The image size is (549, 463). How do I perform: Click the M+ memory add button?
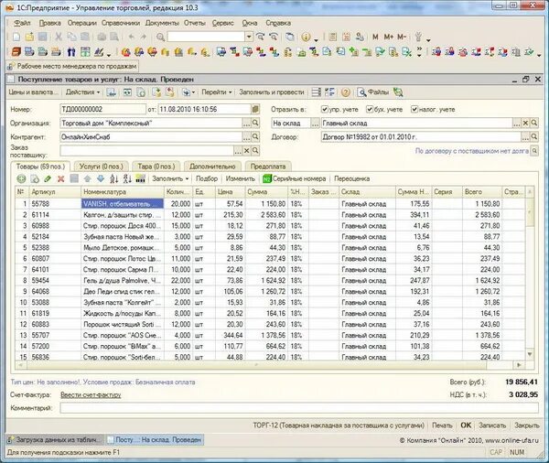point(388,37)
